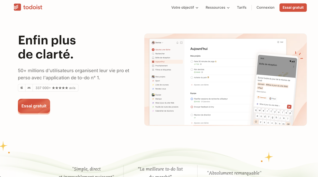Tap the red send arrow on the phone
This screenshot has height=177, width=318.
click(289, 107)
